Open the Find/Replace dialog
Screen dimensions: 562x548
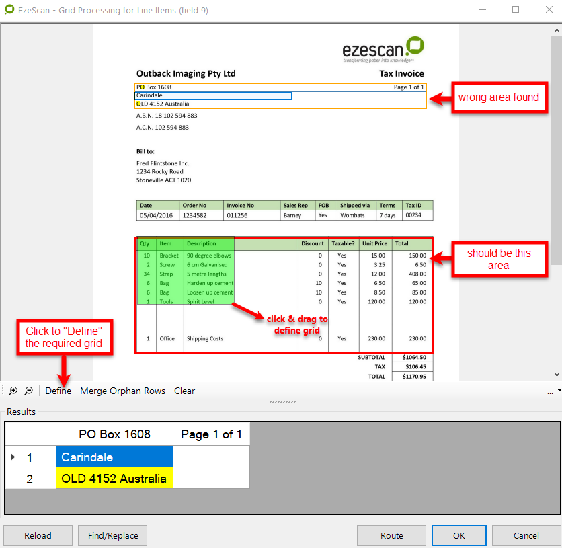point(112,535)
